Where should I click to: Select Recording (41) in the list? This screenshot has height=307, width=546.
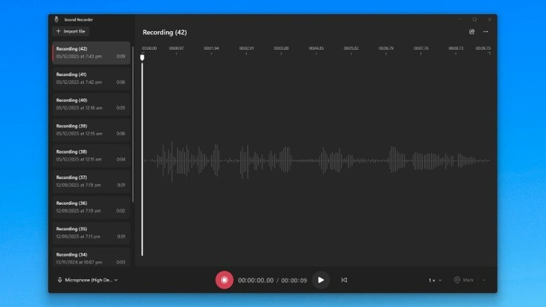tap(91, 78)
